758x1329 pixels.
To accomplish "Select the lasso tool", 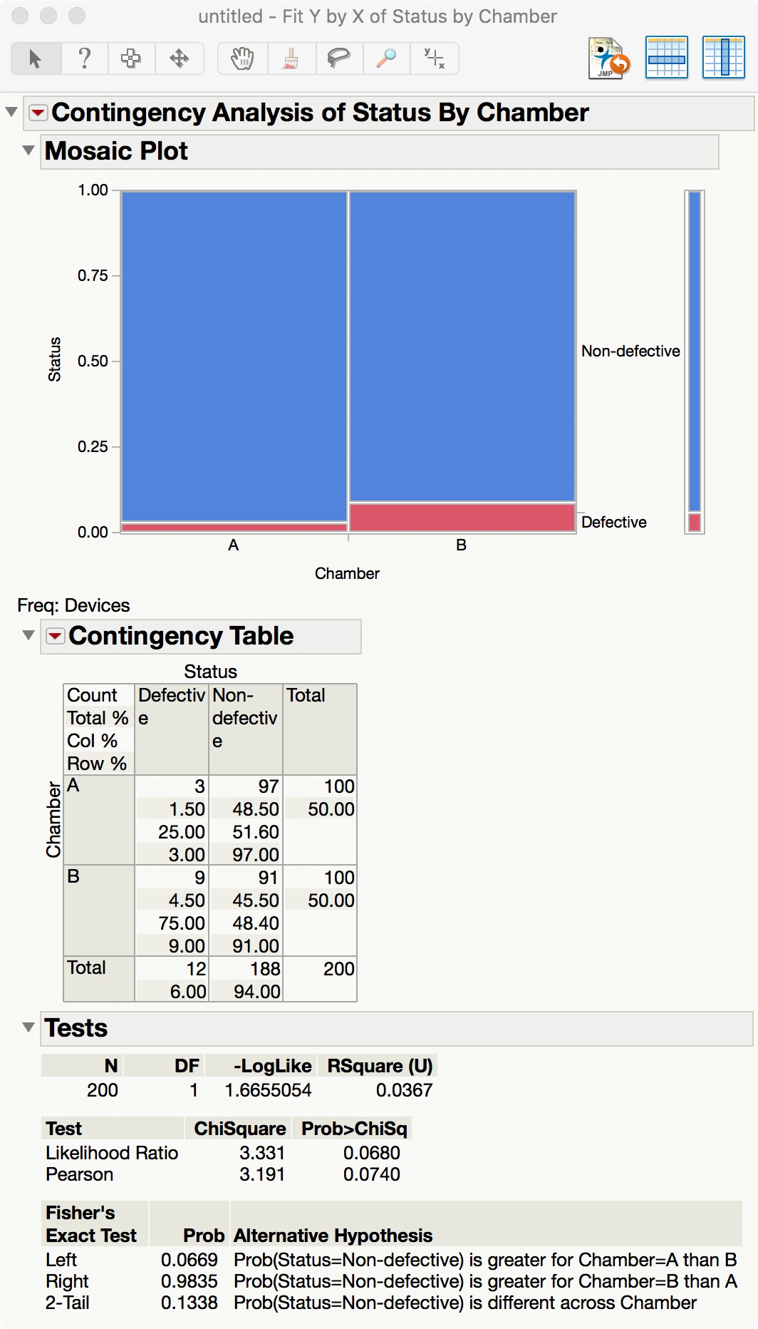I will coord(338,58).
